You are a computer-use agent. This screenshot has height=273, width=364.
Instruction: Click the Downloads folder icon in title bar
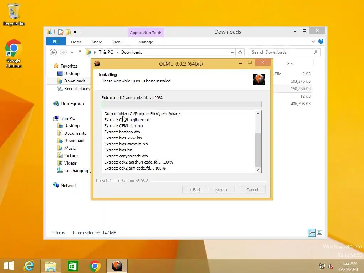tap(49, 32)
